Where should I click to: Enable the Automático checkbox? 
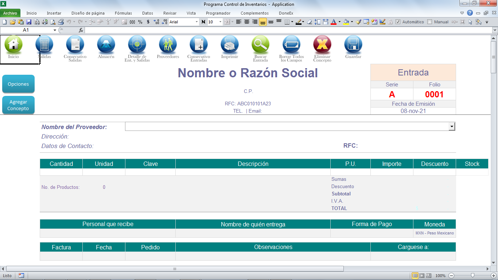pyautogui.click(x=398, y=22)
